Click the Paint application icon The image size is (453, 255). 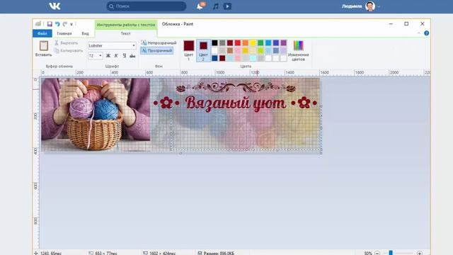coord(38,24)
